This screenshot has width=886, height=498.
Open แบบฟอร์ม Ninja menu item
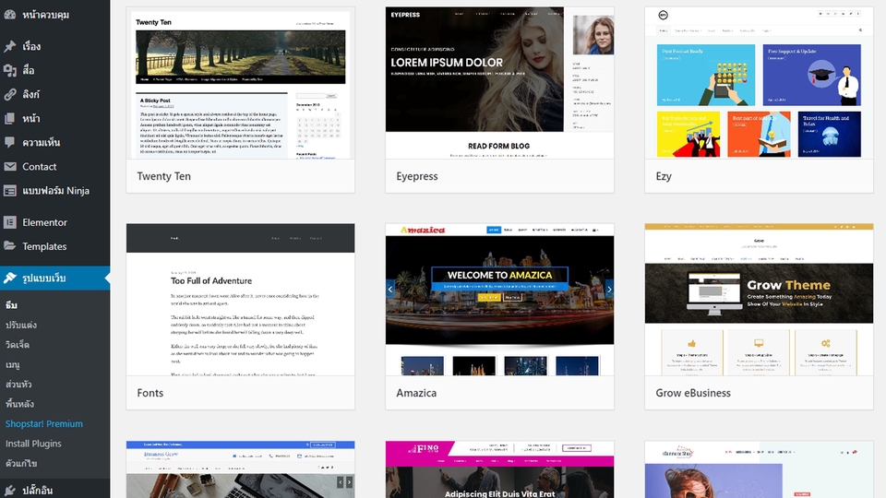click(x=54, y=191)
